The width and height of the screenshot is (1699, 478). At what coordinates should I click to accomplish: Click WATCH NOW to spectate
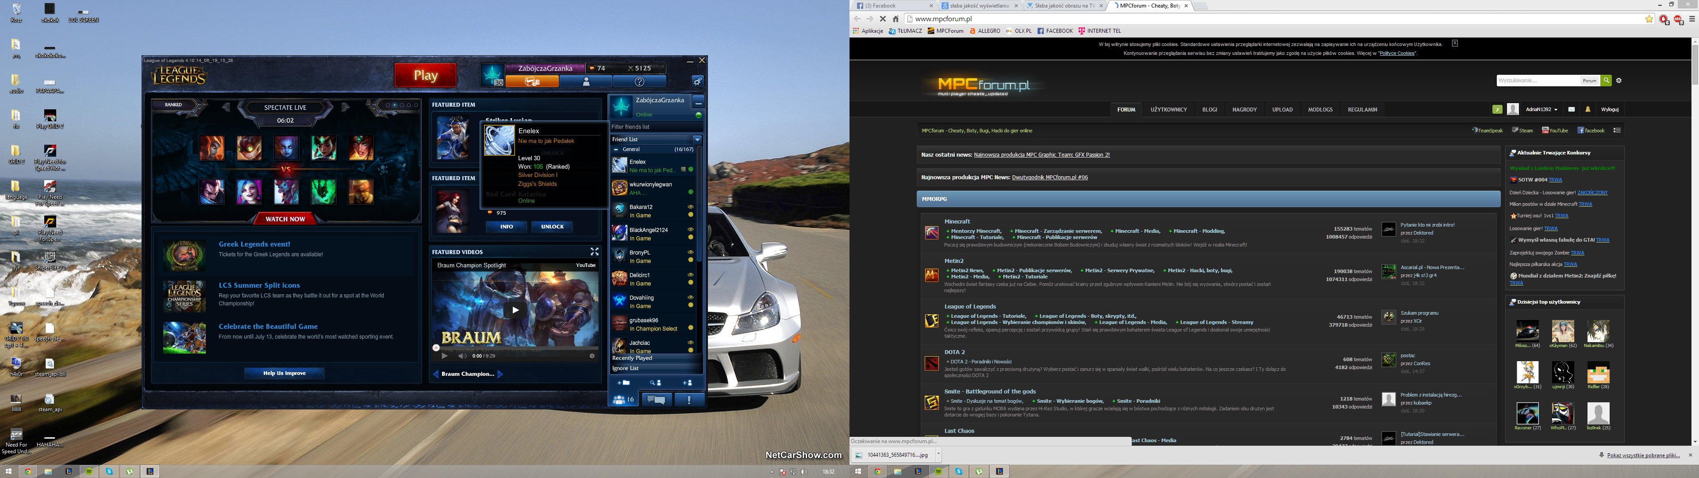click(x=285, y=219)
